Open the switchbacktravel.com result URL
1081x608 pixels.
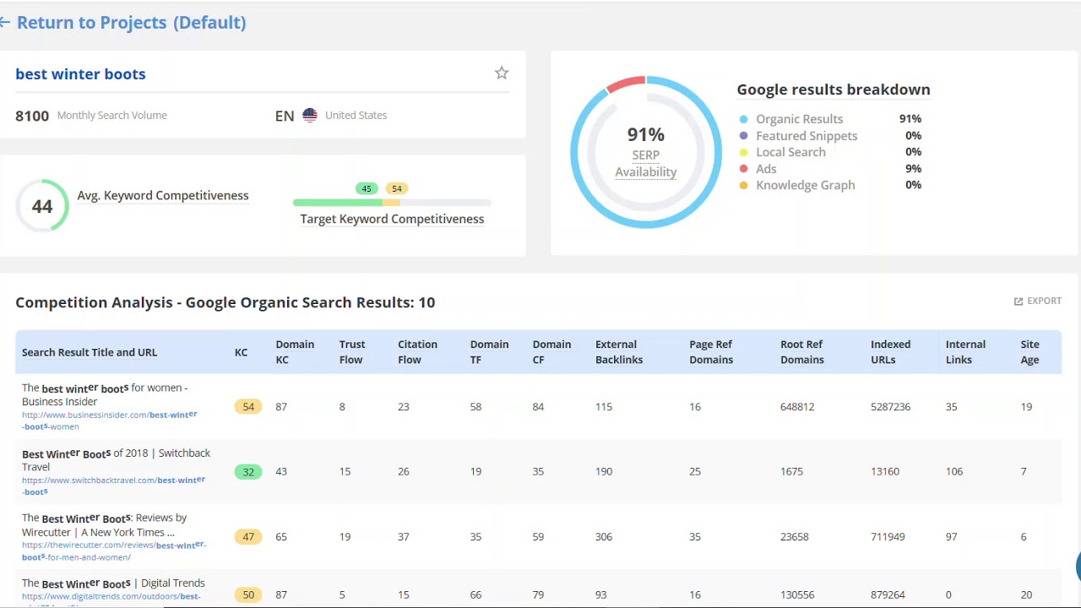(x=113, y=486)
